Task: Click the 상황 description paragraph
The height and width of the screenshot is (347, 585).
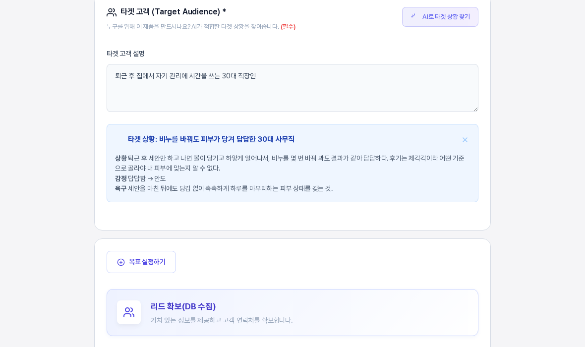Action: click(290, 163)
